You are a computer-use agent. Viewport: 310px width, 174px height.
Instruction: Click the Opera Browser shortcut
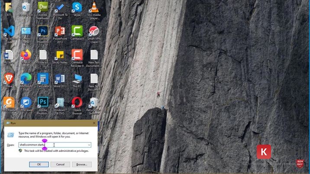(77, 103)
